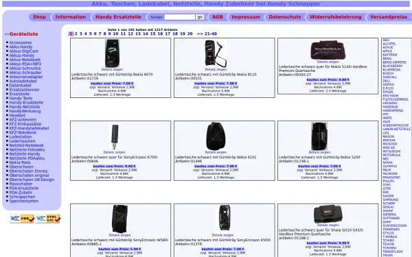The width and height of the screenshot is (412, 257).
Task: Open the Nokia 8110 leather case thumbnail
Action: click(x=216, y=53)
